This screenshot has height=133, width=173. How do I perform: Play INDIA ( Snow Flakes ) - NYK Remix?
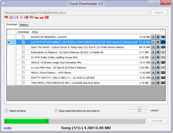tap(153, 73)
